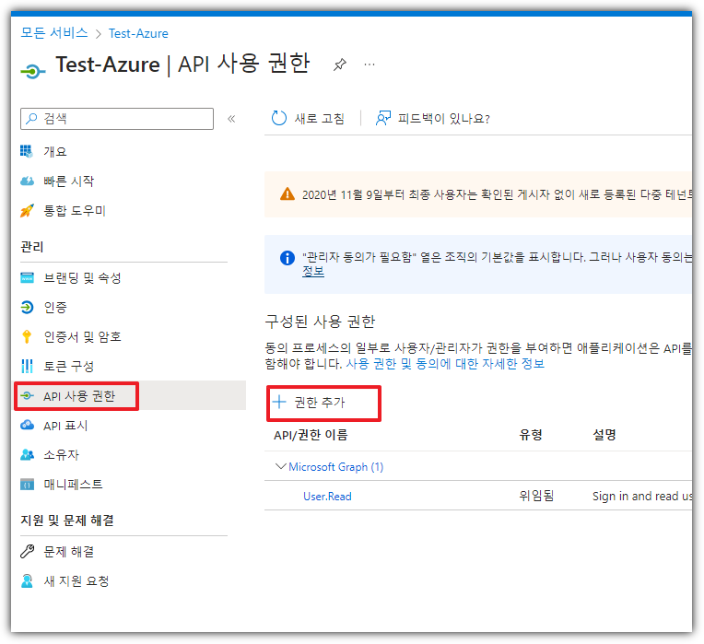This screenshot has width=704, height=644.
Task: Select 토큰 구성 in sidebar
Action: coord(68,366)
